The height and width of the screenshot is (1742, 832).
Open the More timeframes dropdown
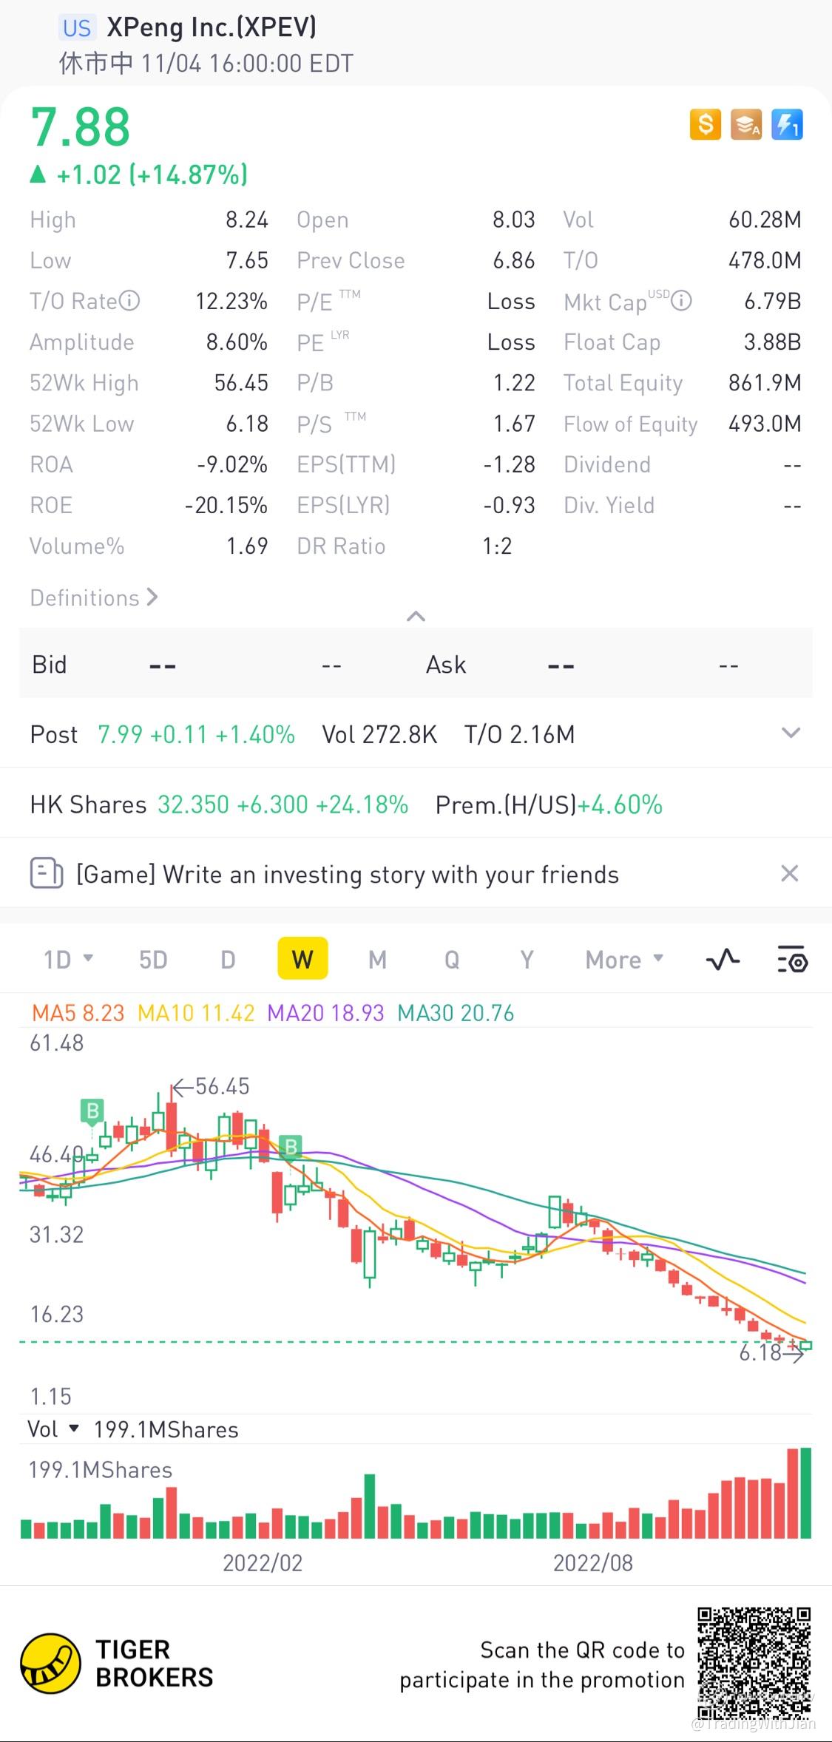(x=624, y=960)
